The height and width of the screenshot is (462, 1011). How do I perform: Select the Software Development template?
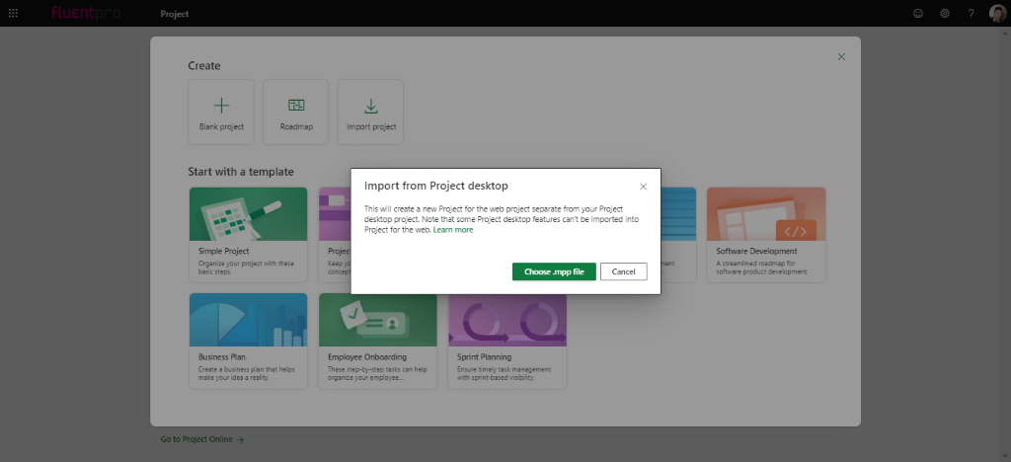(x=766, y=235)
